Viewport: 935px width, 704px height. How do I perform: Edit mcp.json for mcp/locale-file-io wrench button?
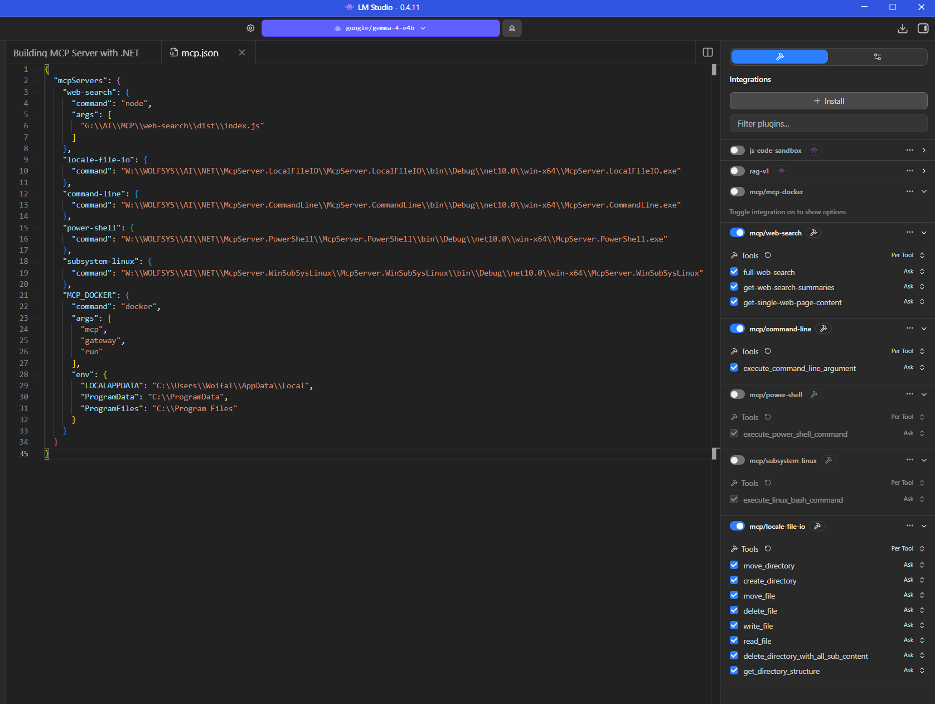coord(817,526)
